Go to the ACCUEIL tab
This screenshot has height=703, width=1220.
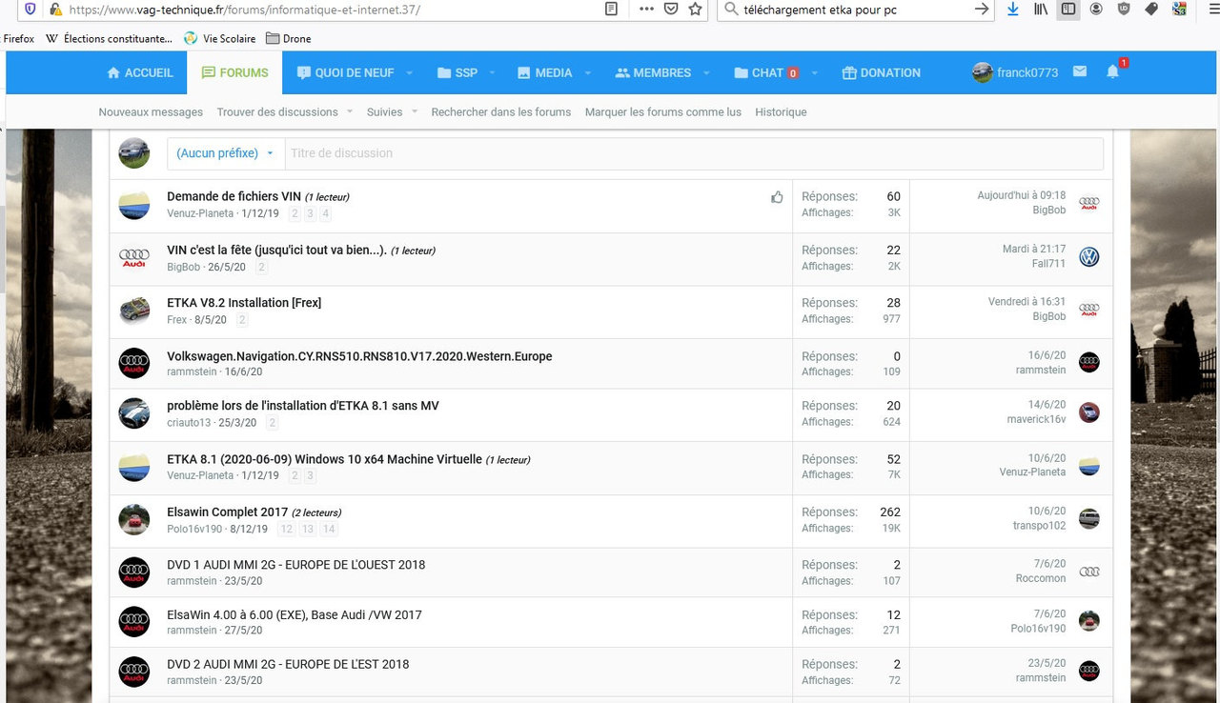point(140,72)
